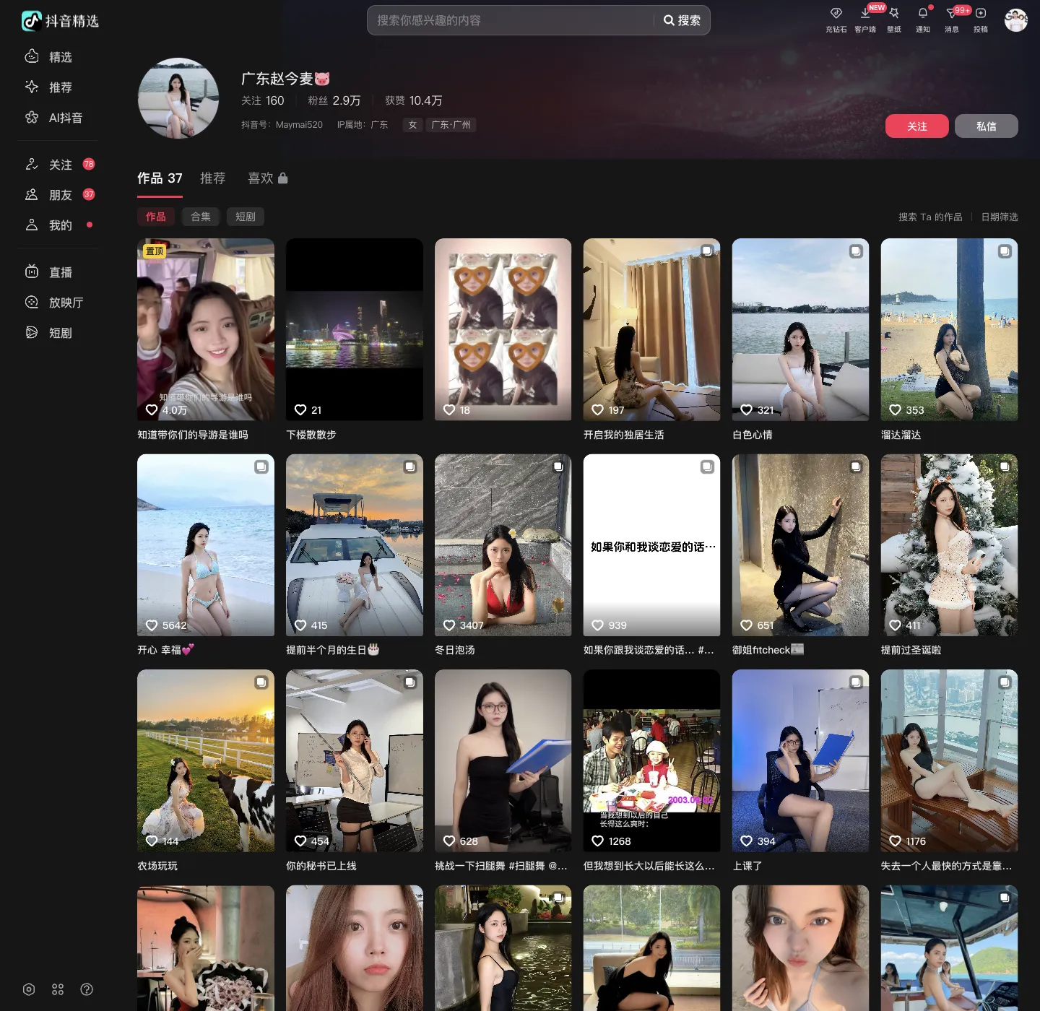Click the 关注 160 following count
This screenshot has height=1011, width=1040.
[263, 100]
